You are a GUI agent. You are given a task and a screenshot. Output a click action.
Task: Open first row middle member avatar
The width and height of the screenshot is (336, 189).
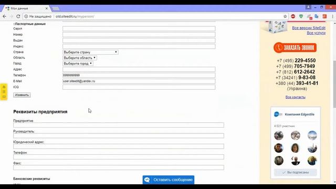point(295,135)
